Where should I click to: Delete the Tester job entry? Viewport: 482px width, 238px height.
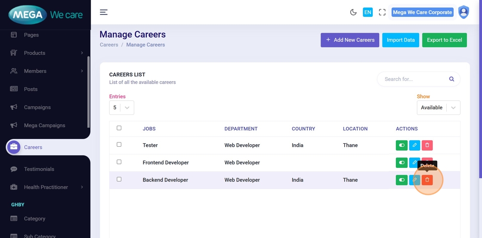pyautogui.click(x=427, y=145)
